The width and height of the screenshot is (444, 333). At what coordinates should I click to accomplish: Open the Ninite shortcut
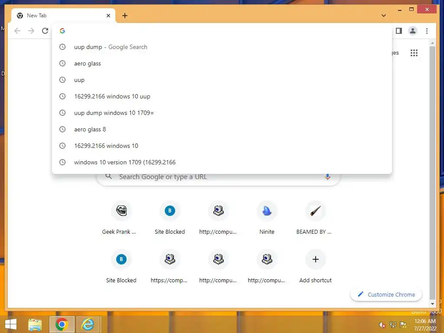[267, 218]
